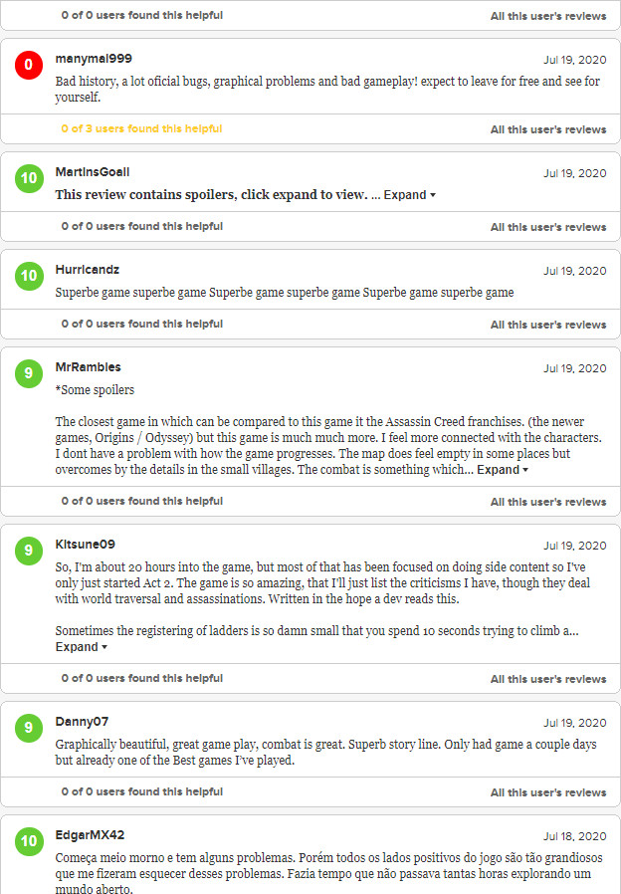Click manymal999's red score 0 badge
The image size is (621, 894).
pos(29,65)
